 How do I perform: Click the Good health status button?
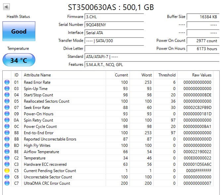click(19, 31)
